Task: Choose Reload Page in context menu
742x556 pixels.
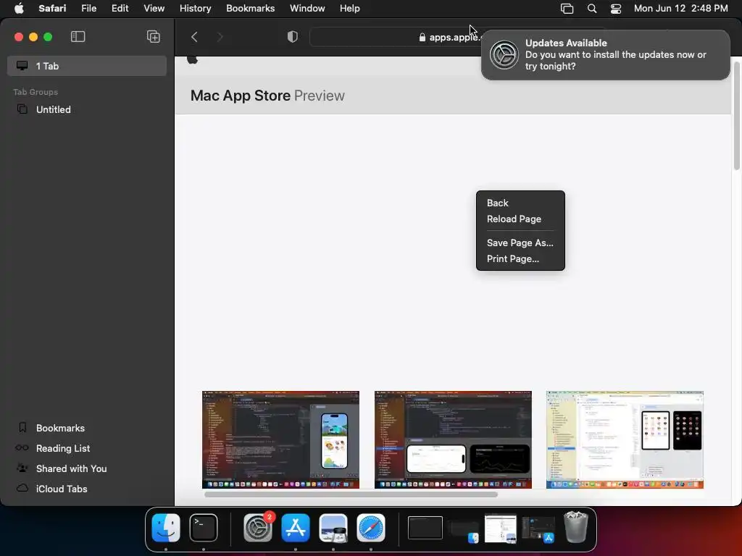Action: click(520, 219)
